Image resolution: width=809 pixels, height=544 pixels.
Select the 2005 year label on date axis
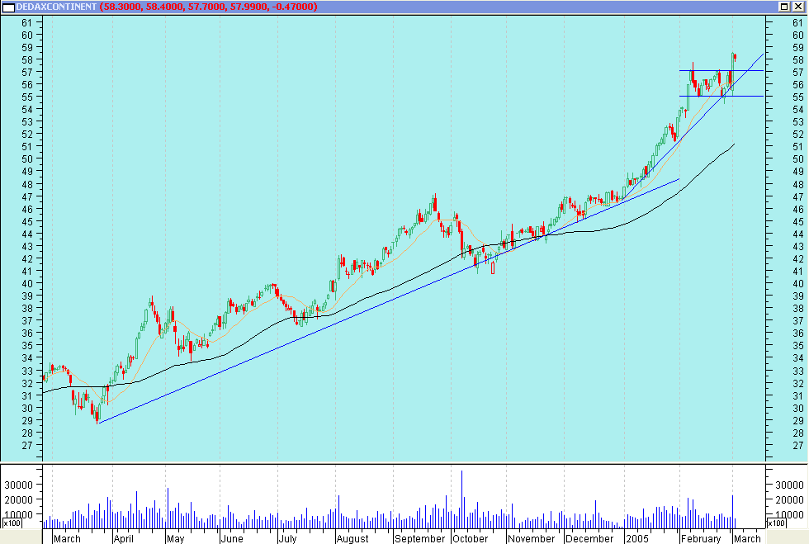coord(636,538)
